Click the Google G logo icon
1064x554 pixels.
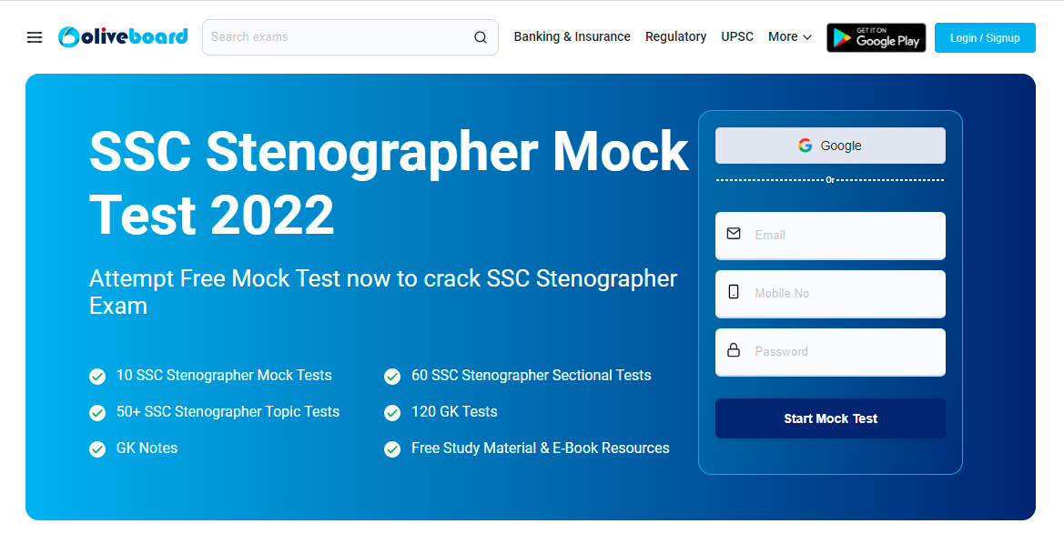click(x=806, y=146)
